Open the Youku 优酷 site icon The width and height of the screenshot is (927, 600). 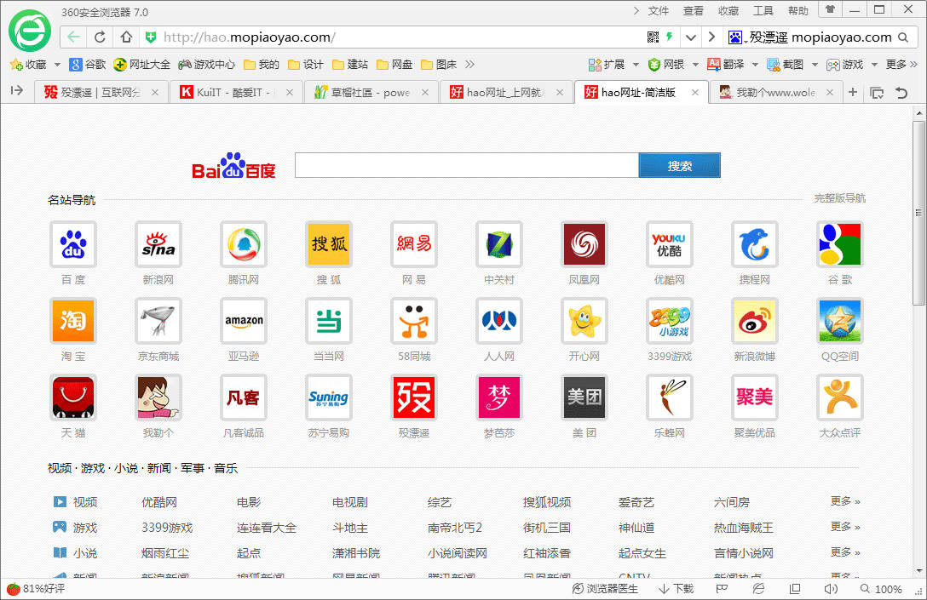[669, 244]
